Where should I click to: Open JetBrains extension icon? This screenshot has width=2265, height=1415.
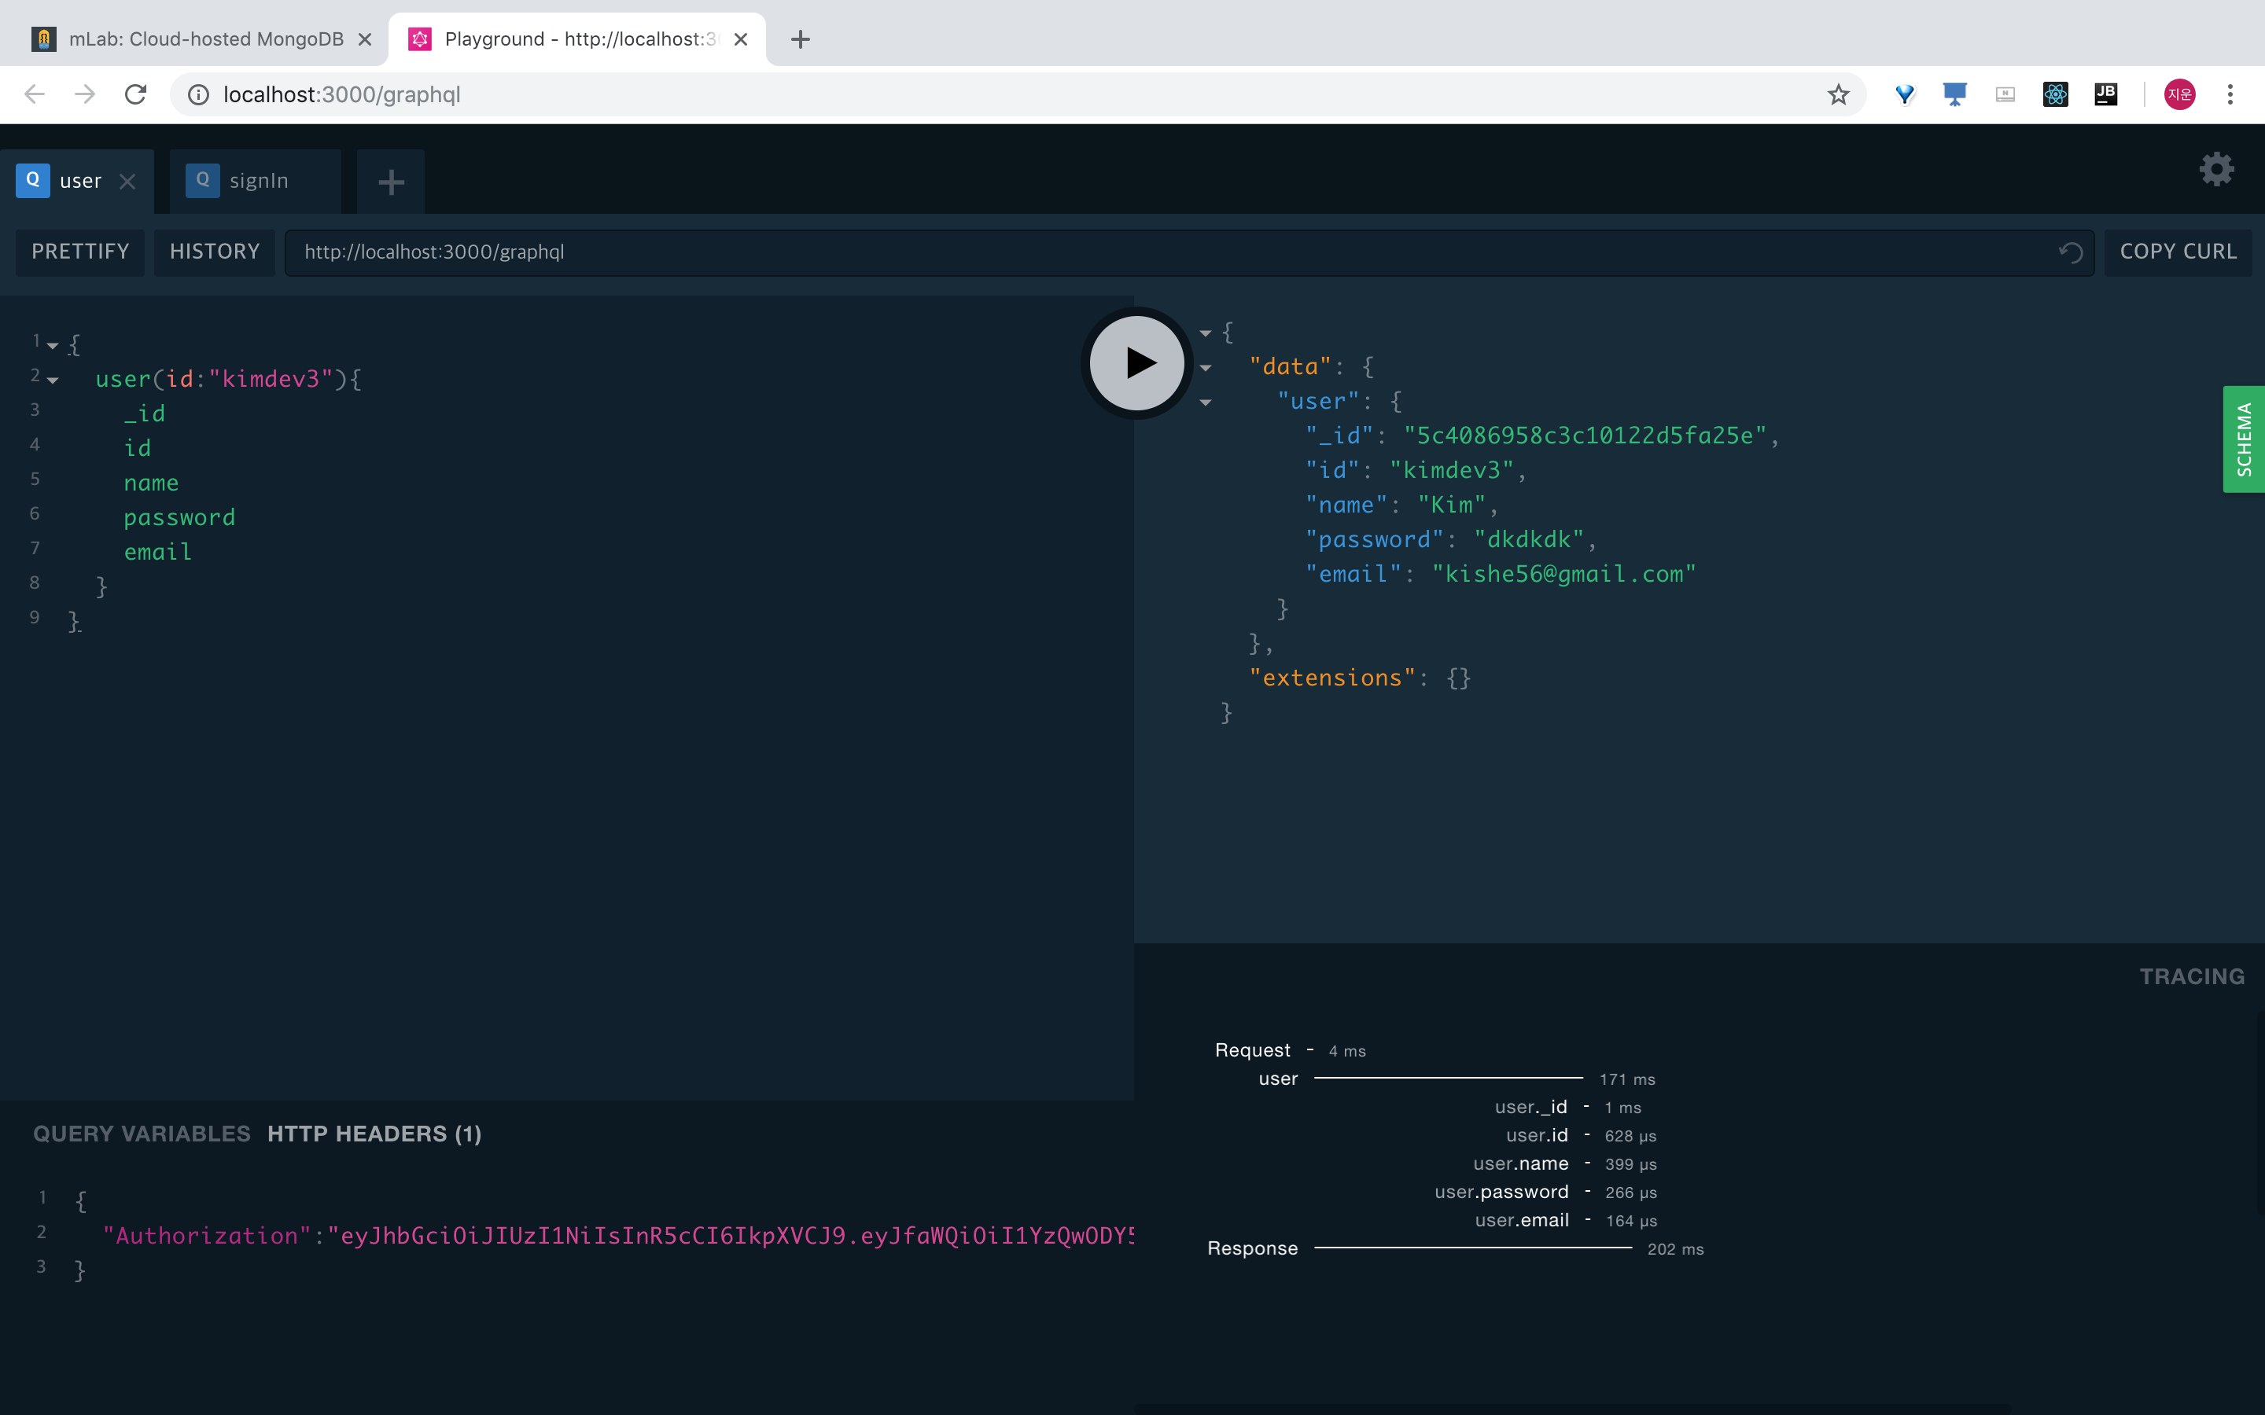(2106, 94)
